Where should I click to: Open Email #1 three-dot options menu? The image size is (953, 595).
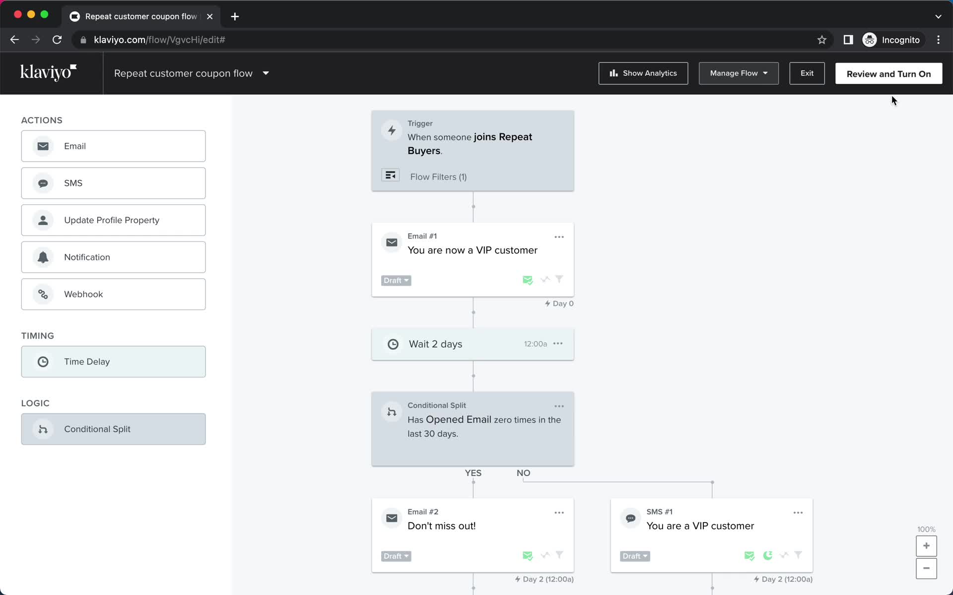[x=559, y=237]
